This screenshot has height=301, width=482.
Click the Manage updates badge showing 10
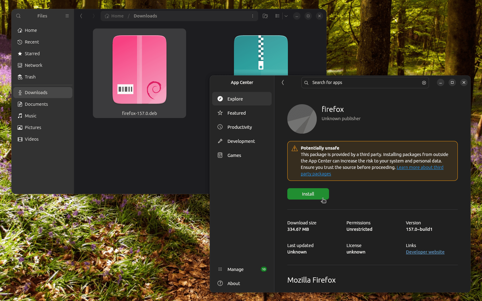tap(264, 269)
